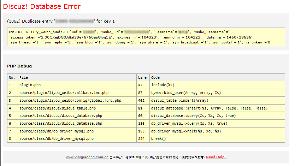
Task: Select the Lywb::bind_user code cell
Action: pyautogui.click(x=217, y=93)
